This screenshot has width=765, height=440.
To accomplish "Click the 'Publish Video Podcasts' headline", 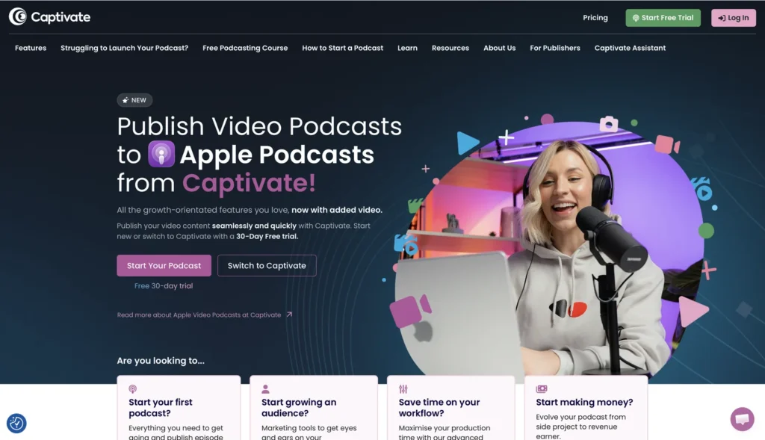I will pyautogui.click(x=259, y=126).
